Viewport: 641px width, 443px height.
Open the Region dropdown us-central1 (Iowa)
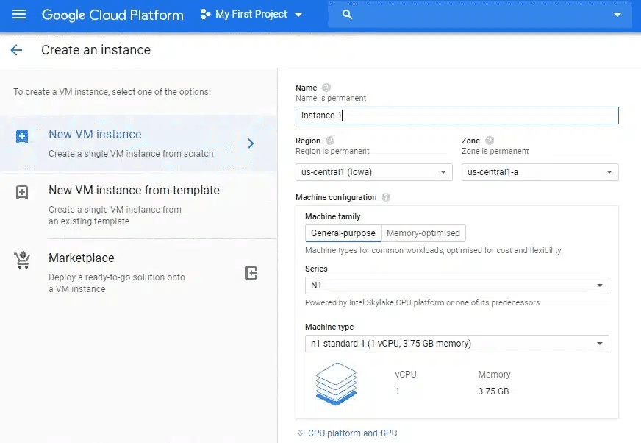click(x=373, y=172)
